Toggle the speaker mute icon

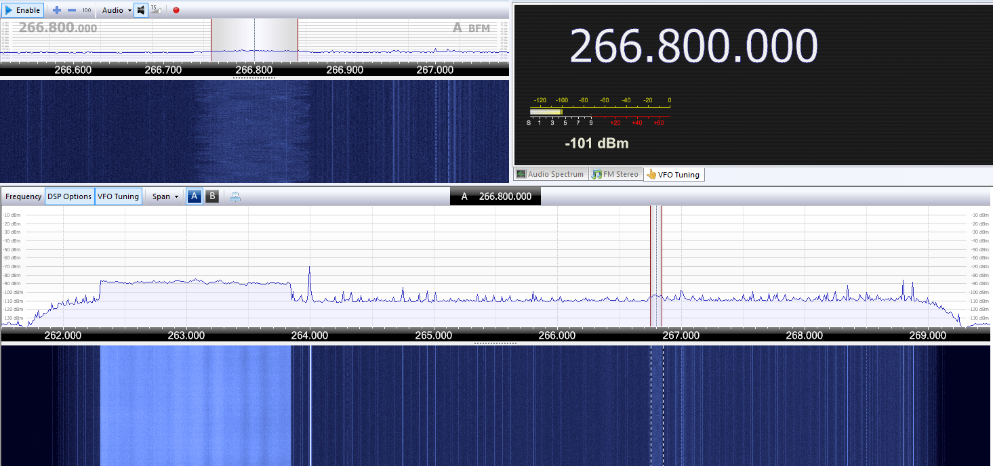pyautogui.click(x=141, y=10)
